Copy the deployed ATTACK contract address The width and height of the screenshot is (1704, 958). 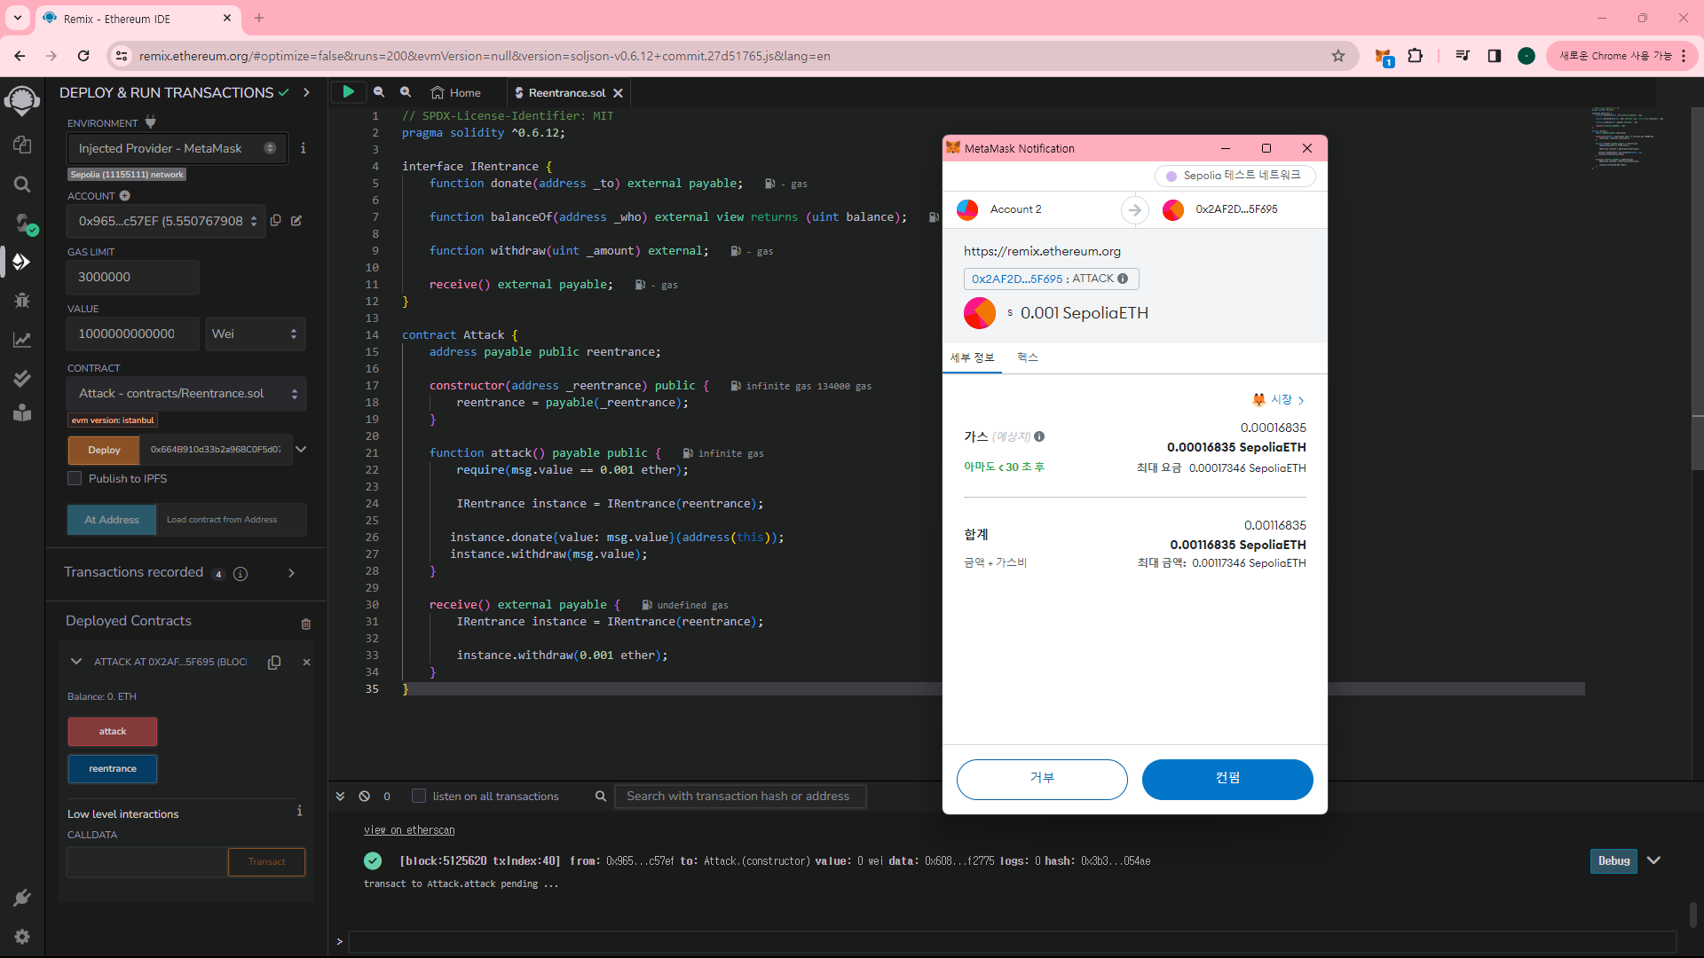click(274, 663)
